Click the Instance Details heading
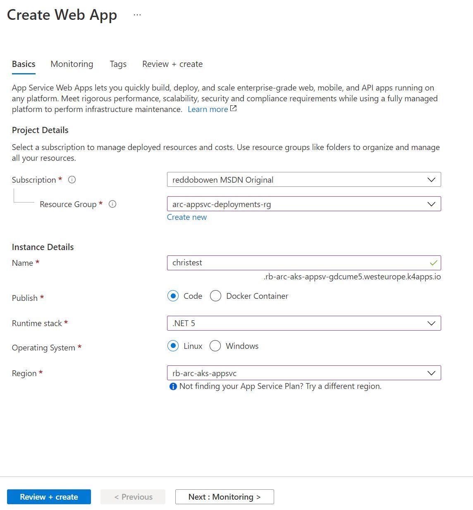Viewport: 473px width, 510px height. pyautogui.click(x=43, y=247)
